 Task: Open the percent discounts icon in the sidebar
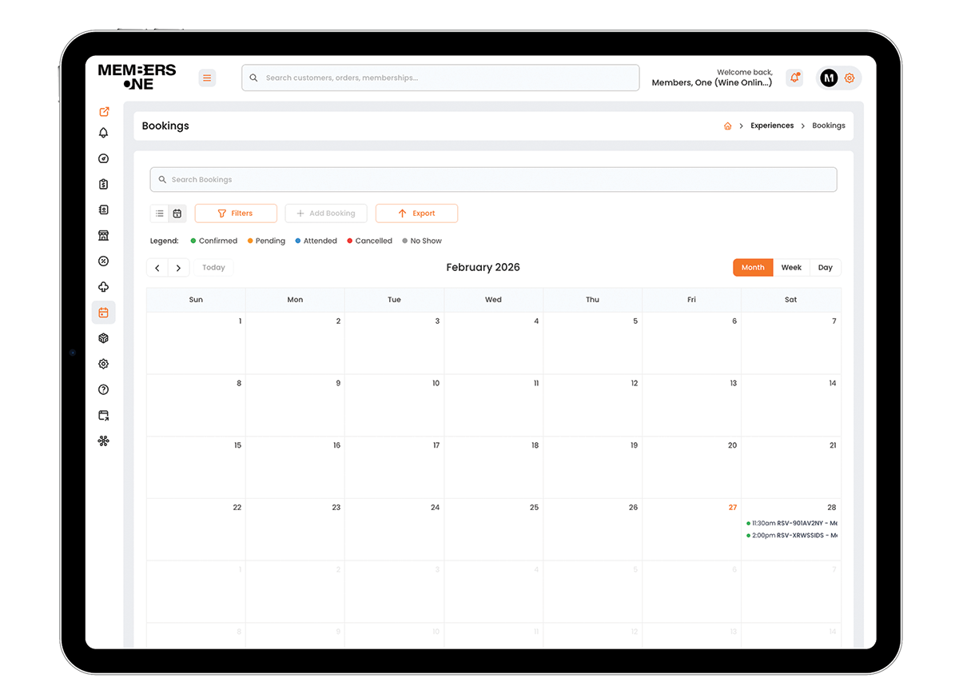(103, 261)
